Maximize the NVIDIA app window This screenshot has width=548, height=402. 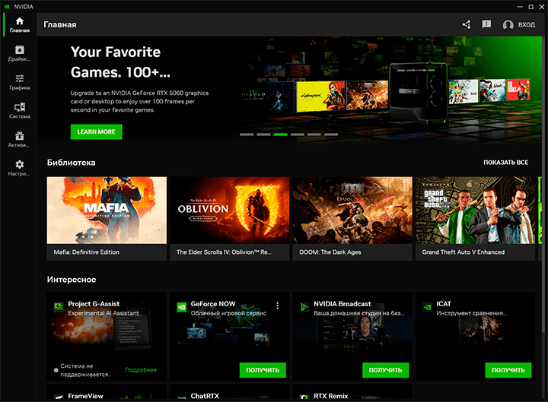point(531,7)
